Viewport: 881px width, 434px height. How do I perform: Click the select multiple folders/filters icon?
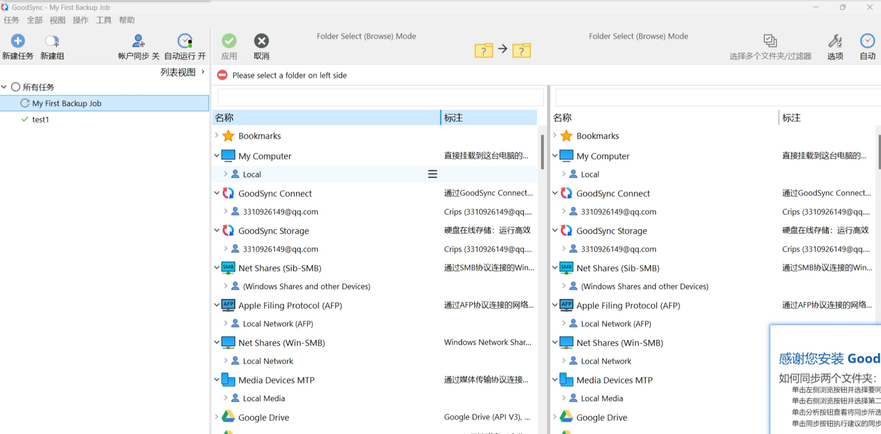tap(770, 41)
